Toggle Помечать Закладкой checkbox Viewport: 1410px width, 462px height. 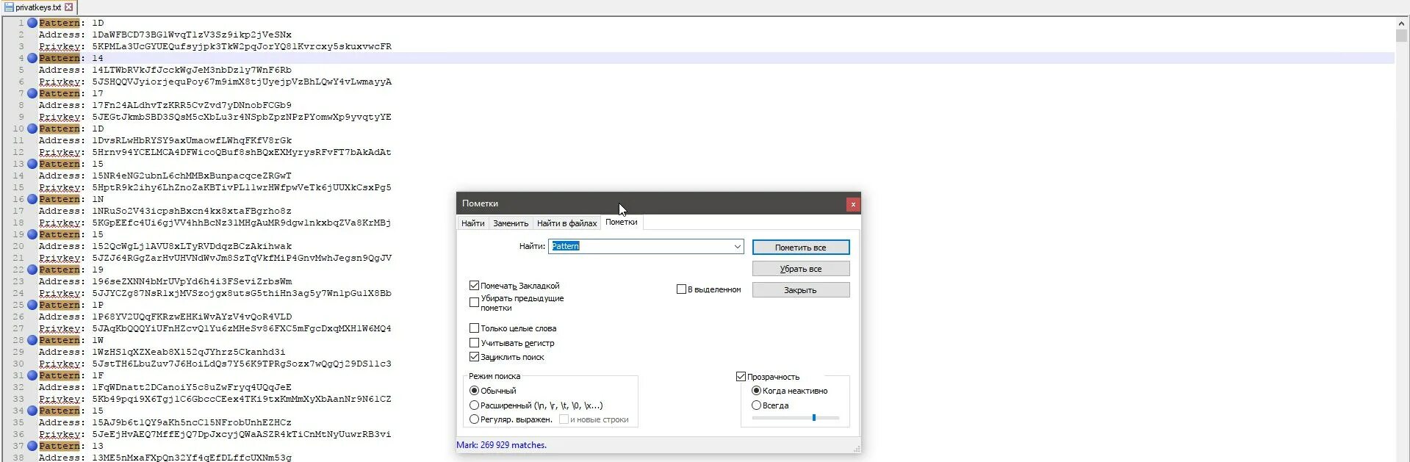(474, 285)
